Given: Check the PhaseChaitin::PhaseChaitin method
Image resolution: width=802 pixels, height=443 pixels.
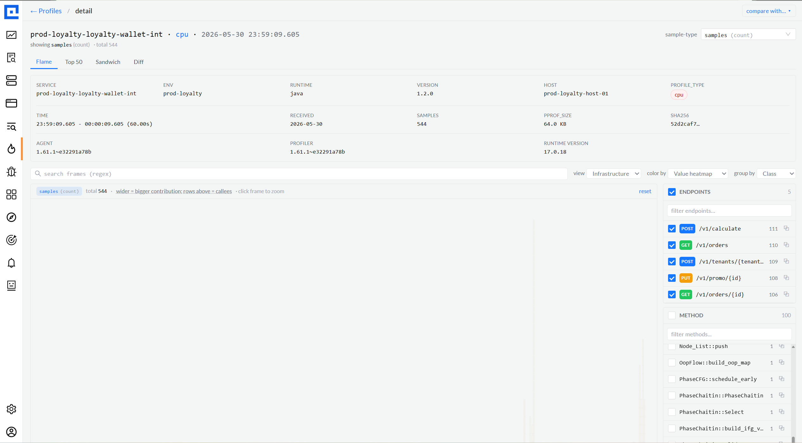Looking at the screenshot, I should tap(672, 396).
